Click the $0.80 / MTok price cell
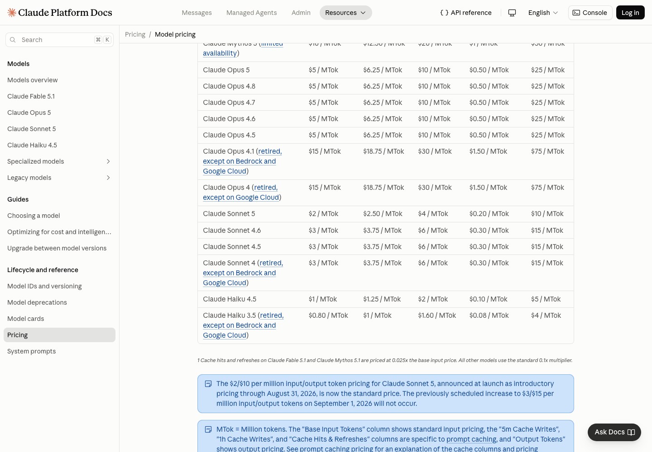 pyautogui.click(x=328, y=315)
